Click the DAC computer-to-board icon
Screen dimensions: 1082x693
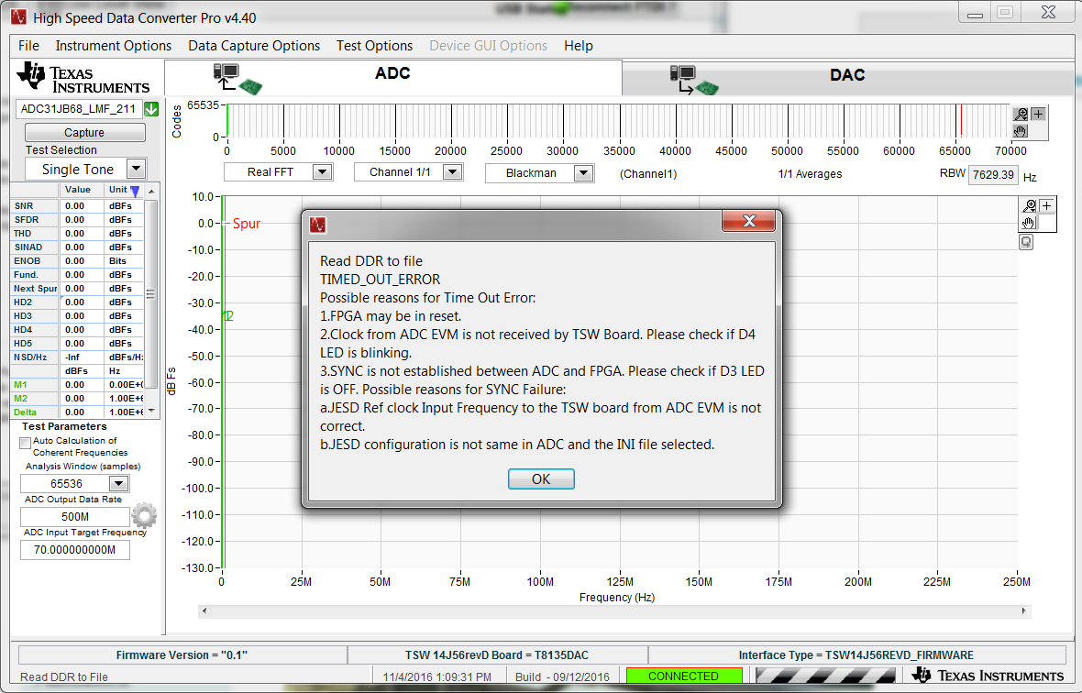[x=694, y=80]
